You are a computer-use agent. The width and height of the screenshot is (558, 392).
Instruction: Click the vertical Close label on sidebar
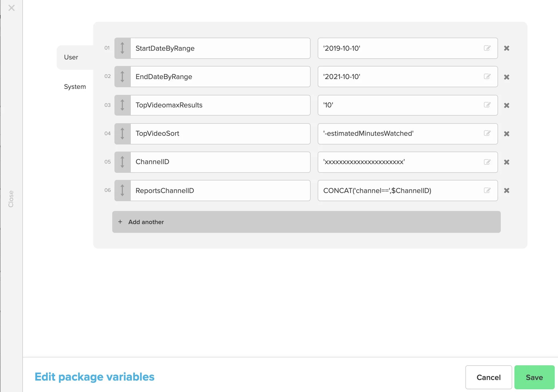11,199
